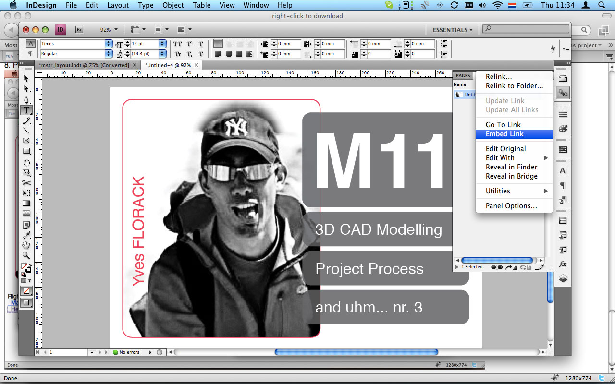615x384 pixels.
Task: Select the Pen tool in the toolbox
Action: (x=26, y=100)
